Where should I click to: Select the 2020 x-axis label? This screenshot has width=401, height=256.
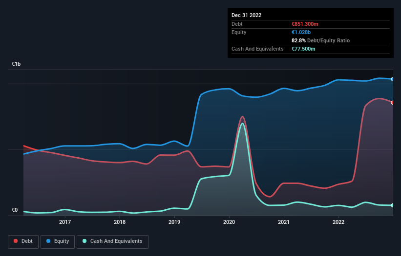229,222
